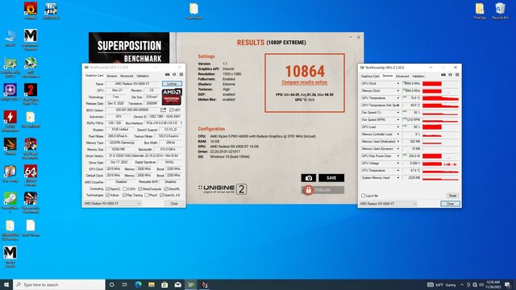This screenshot has height=290, width=516.
Task: Toggle the PhysX checkbox
Action: (x=147, y=195)
